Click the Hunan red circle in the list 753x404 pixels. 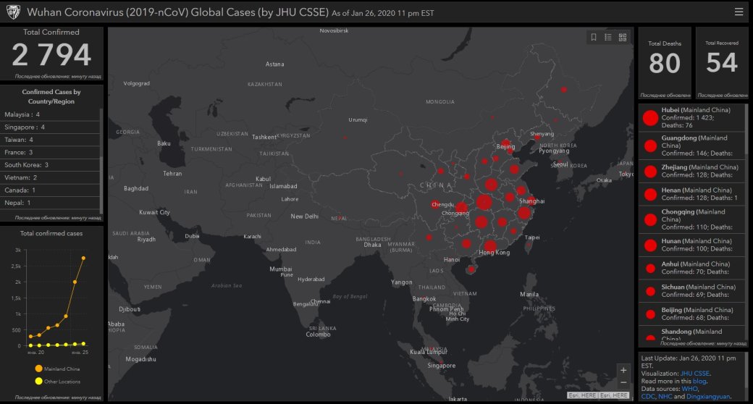[x=650, y=245]
